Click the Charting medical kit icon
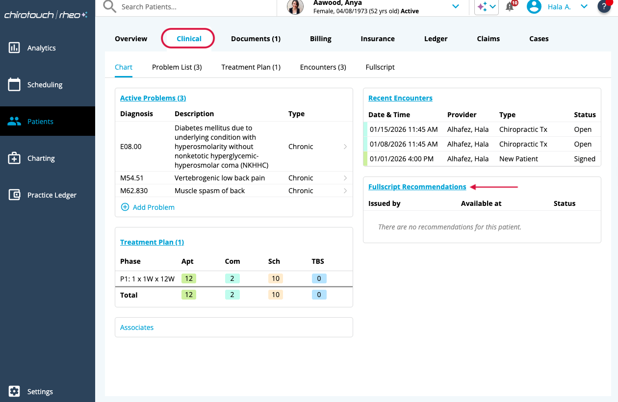The image size is (618, 402). click(14, 158)
